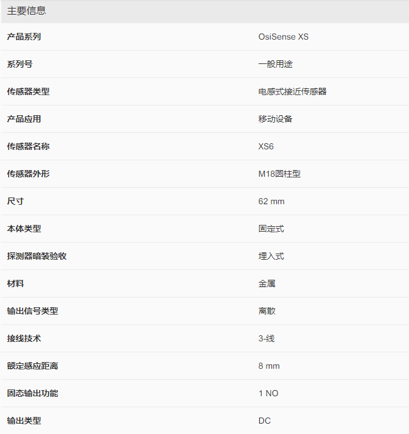Click the 本体类型 label

pyautogui.click(x=24, y=229)
